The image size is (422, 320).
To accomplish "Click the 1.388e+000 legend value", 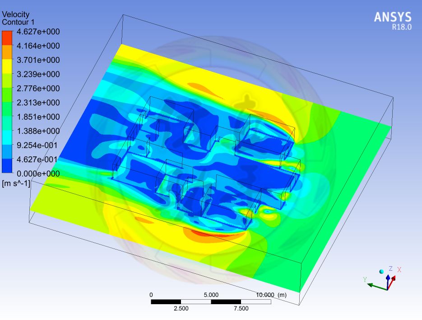I will point(38,131).
